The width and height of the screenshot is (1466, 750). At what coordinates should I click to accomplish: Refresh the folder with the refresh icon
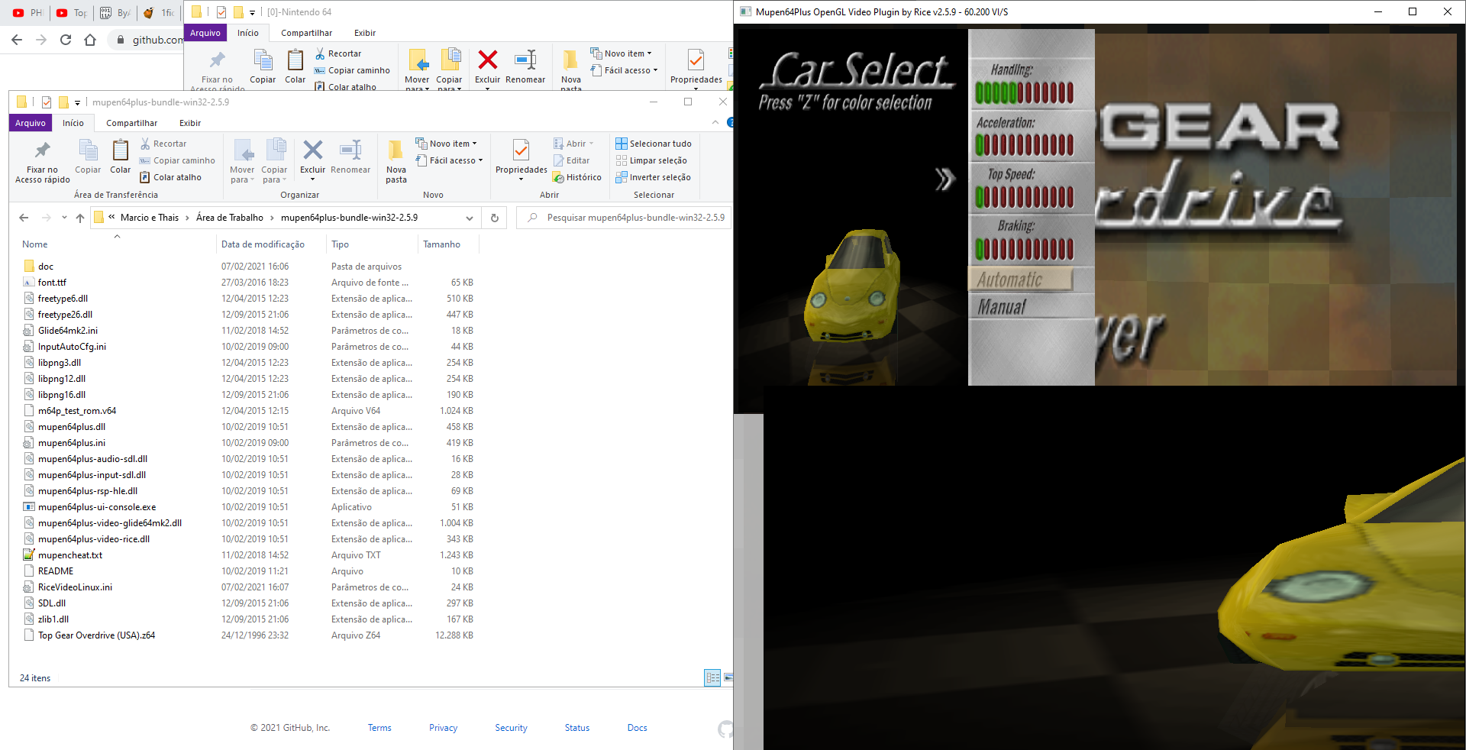coord(494,218)
